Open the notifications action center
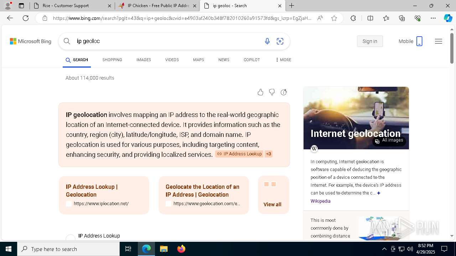The width and height of the screenshot is (456, 256). coord(444,249)
